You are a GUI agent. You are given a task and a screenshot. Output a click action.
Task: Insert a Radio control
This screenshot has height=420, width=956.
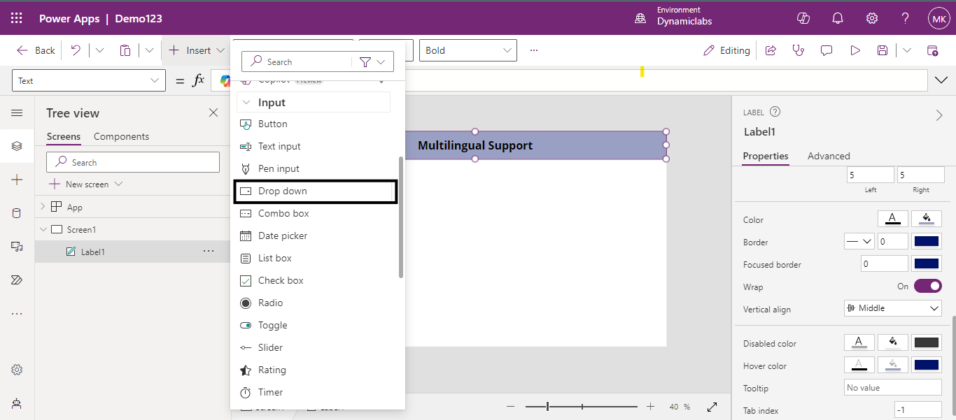270,303
